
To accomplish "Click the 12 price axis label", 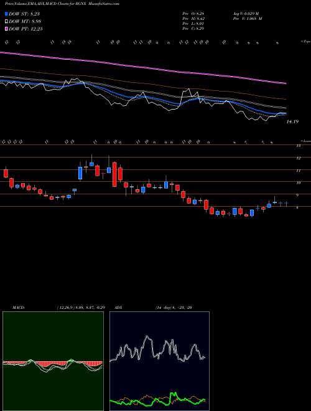I will (298, 158).
